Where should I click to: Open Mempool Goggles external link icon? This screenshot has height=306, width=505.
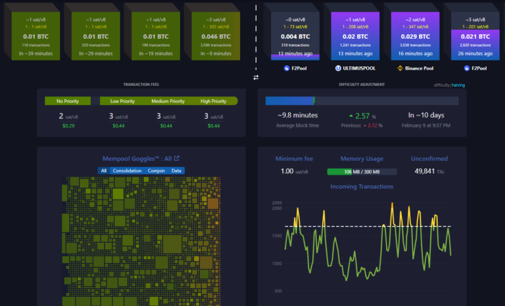(177, 158)
